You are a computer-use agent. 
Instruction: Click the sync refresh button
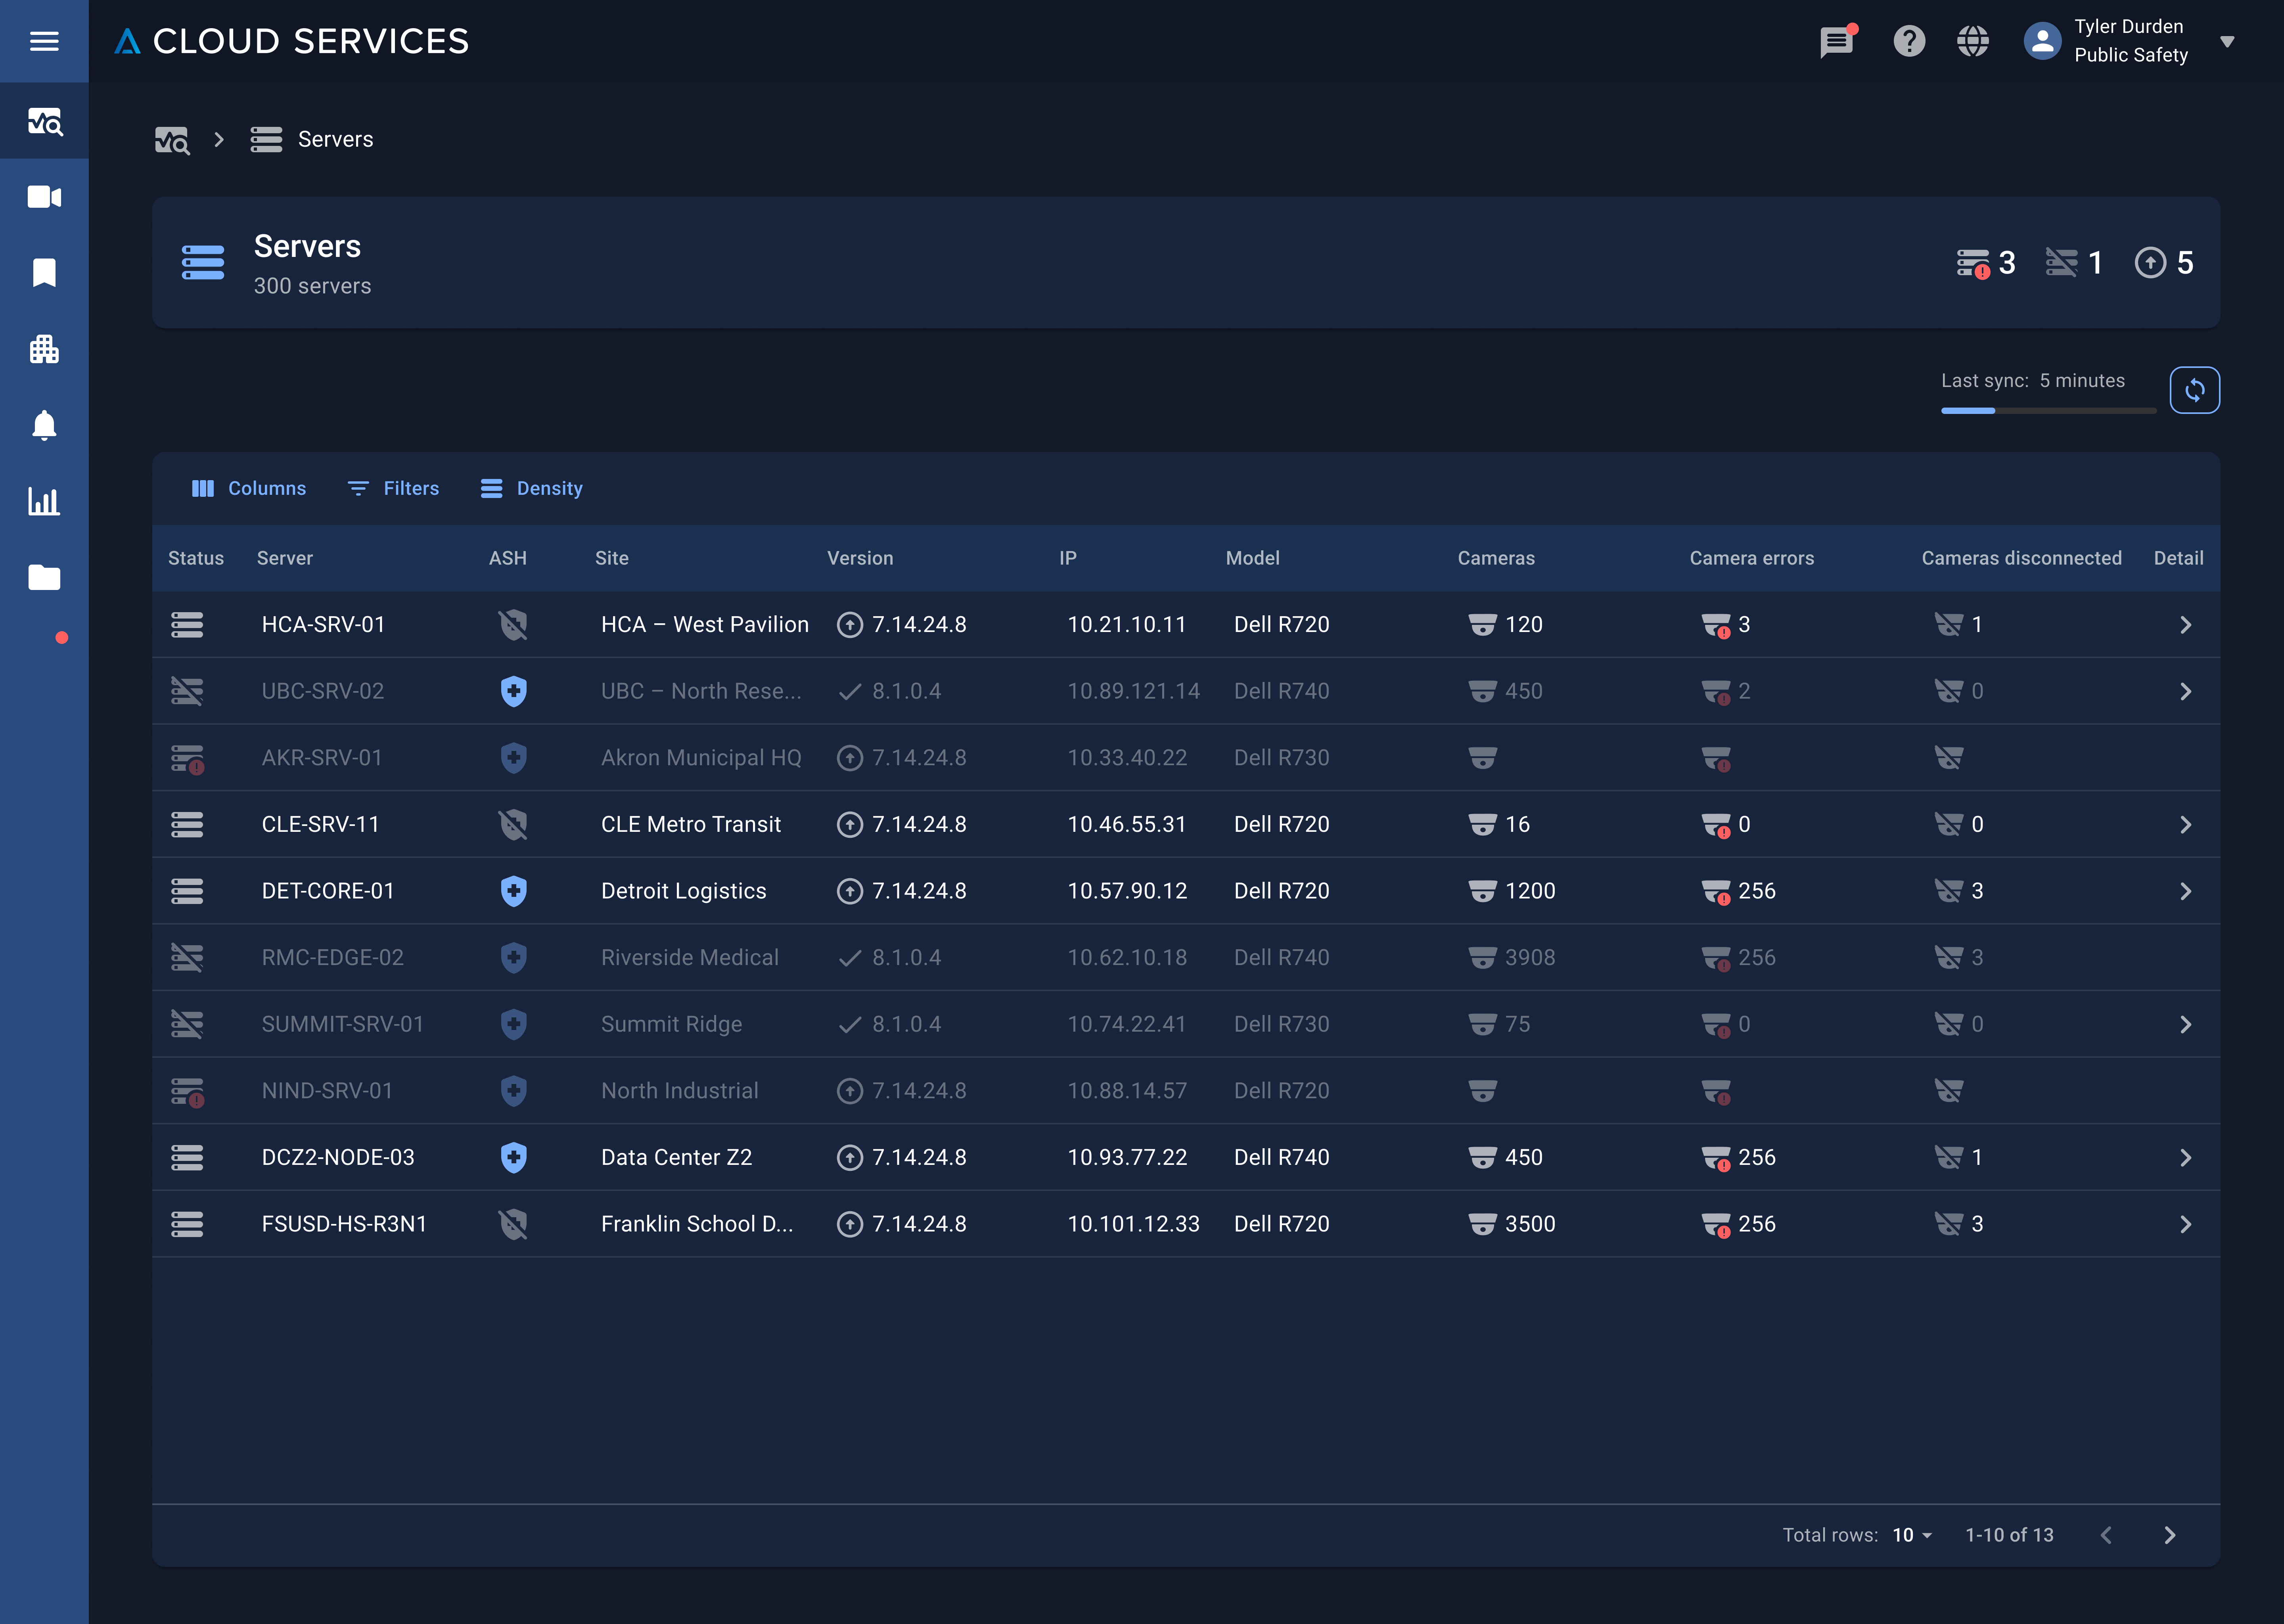point(2195,390)
